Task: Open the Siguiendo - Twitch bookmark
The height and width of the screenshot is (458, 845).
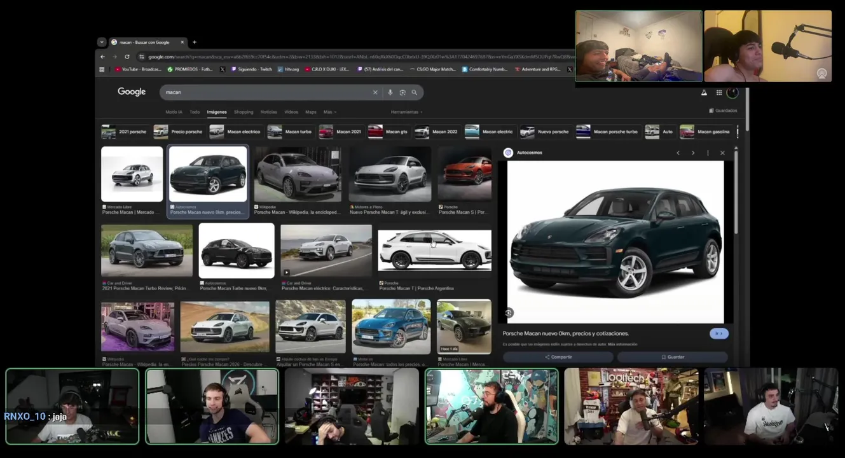Action: [251, 69]
